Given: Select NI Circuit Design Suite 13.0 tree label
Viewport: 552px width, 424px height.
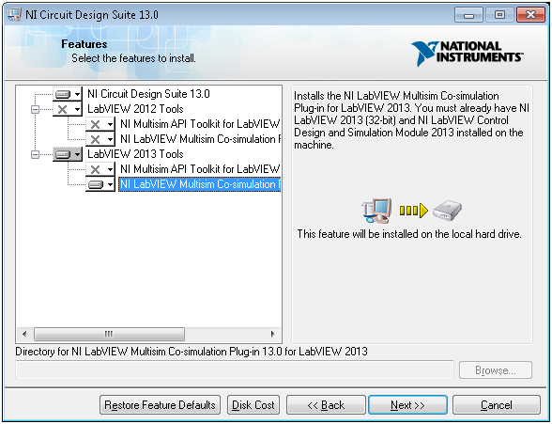Looking at the screenshot, I should (148, 94).
